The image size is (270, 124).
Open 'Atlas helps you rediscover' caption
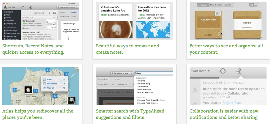tap(38, 114)
